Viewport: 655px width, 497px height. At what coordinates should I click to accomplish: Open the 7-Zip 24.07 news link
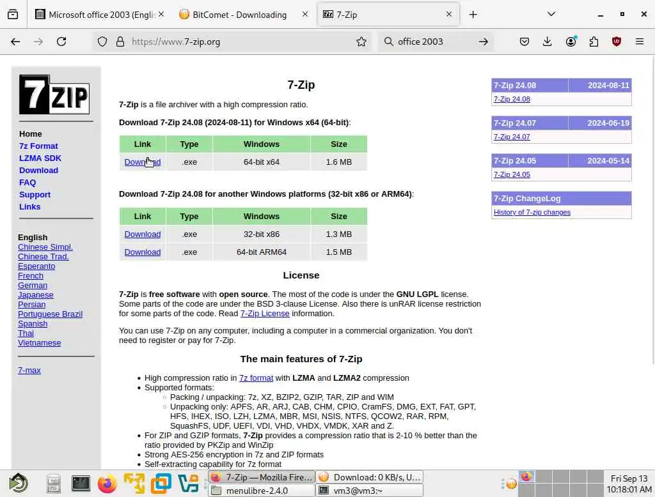[512, 137]
